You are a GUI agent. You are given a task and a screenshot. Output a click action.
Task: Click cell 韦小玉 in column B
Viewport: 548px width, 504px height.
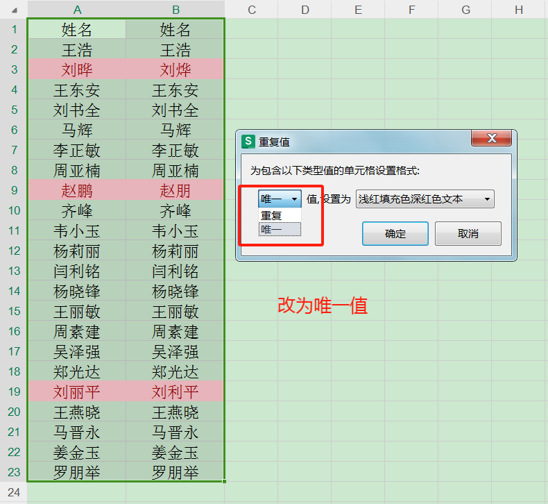point(175,230)
